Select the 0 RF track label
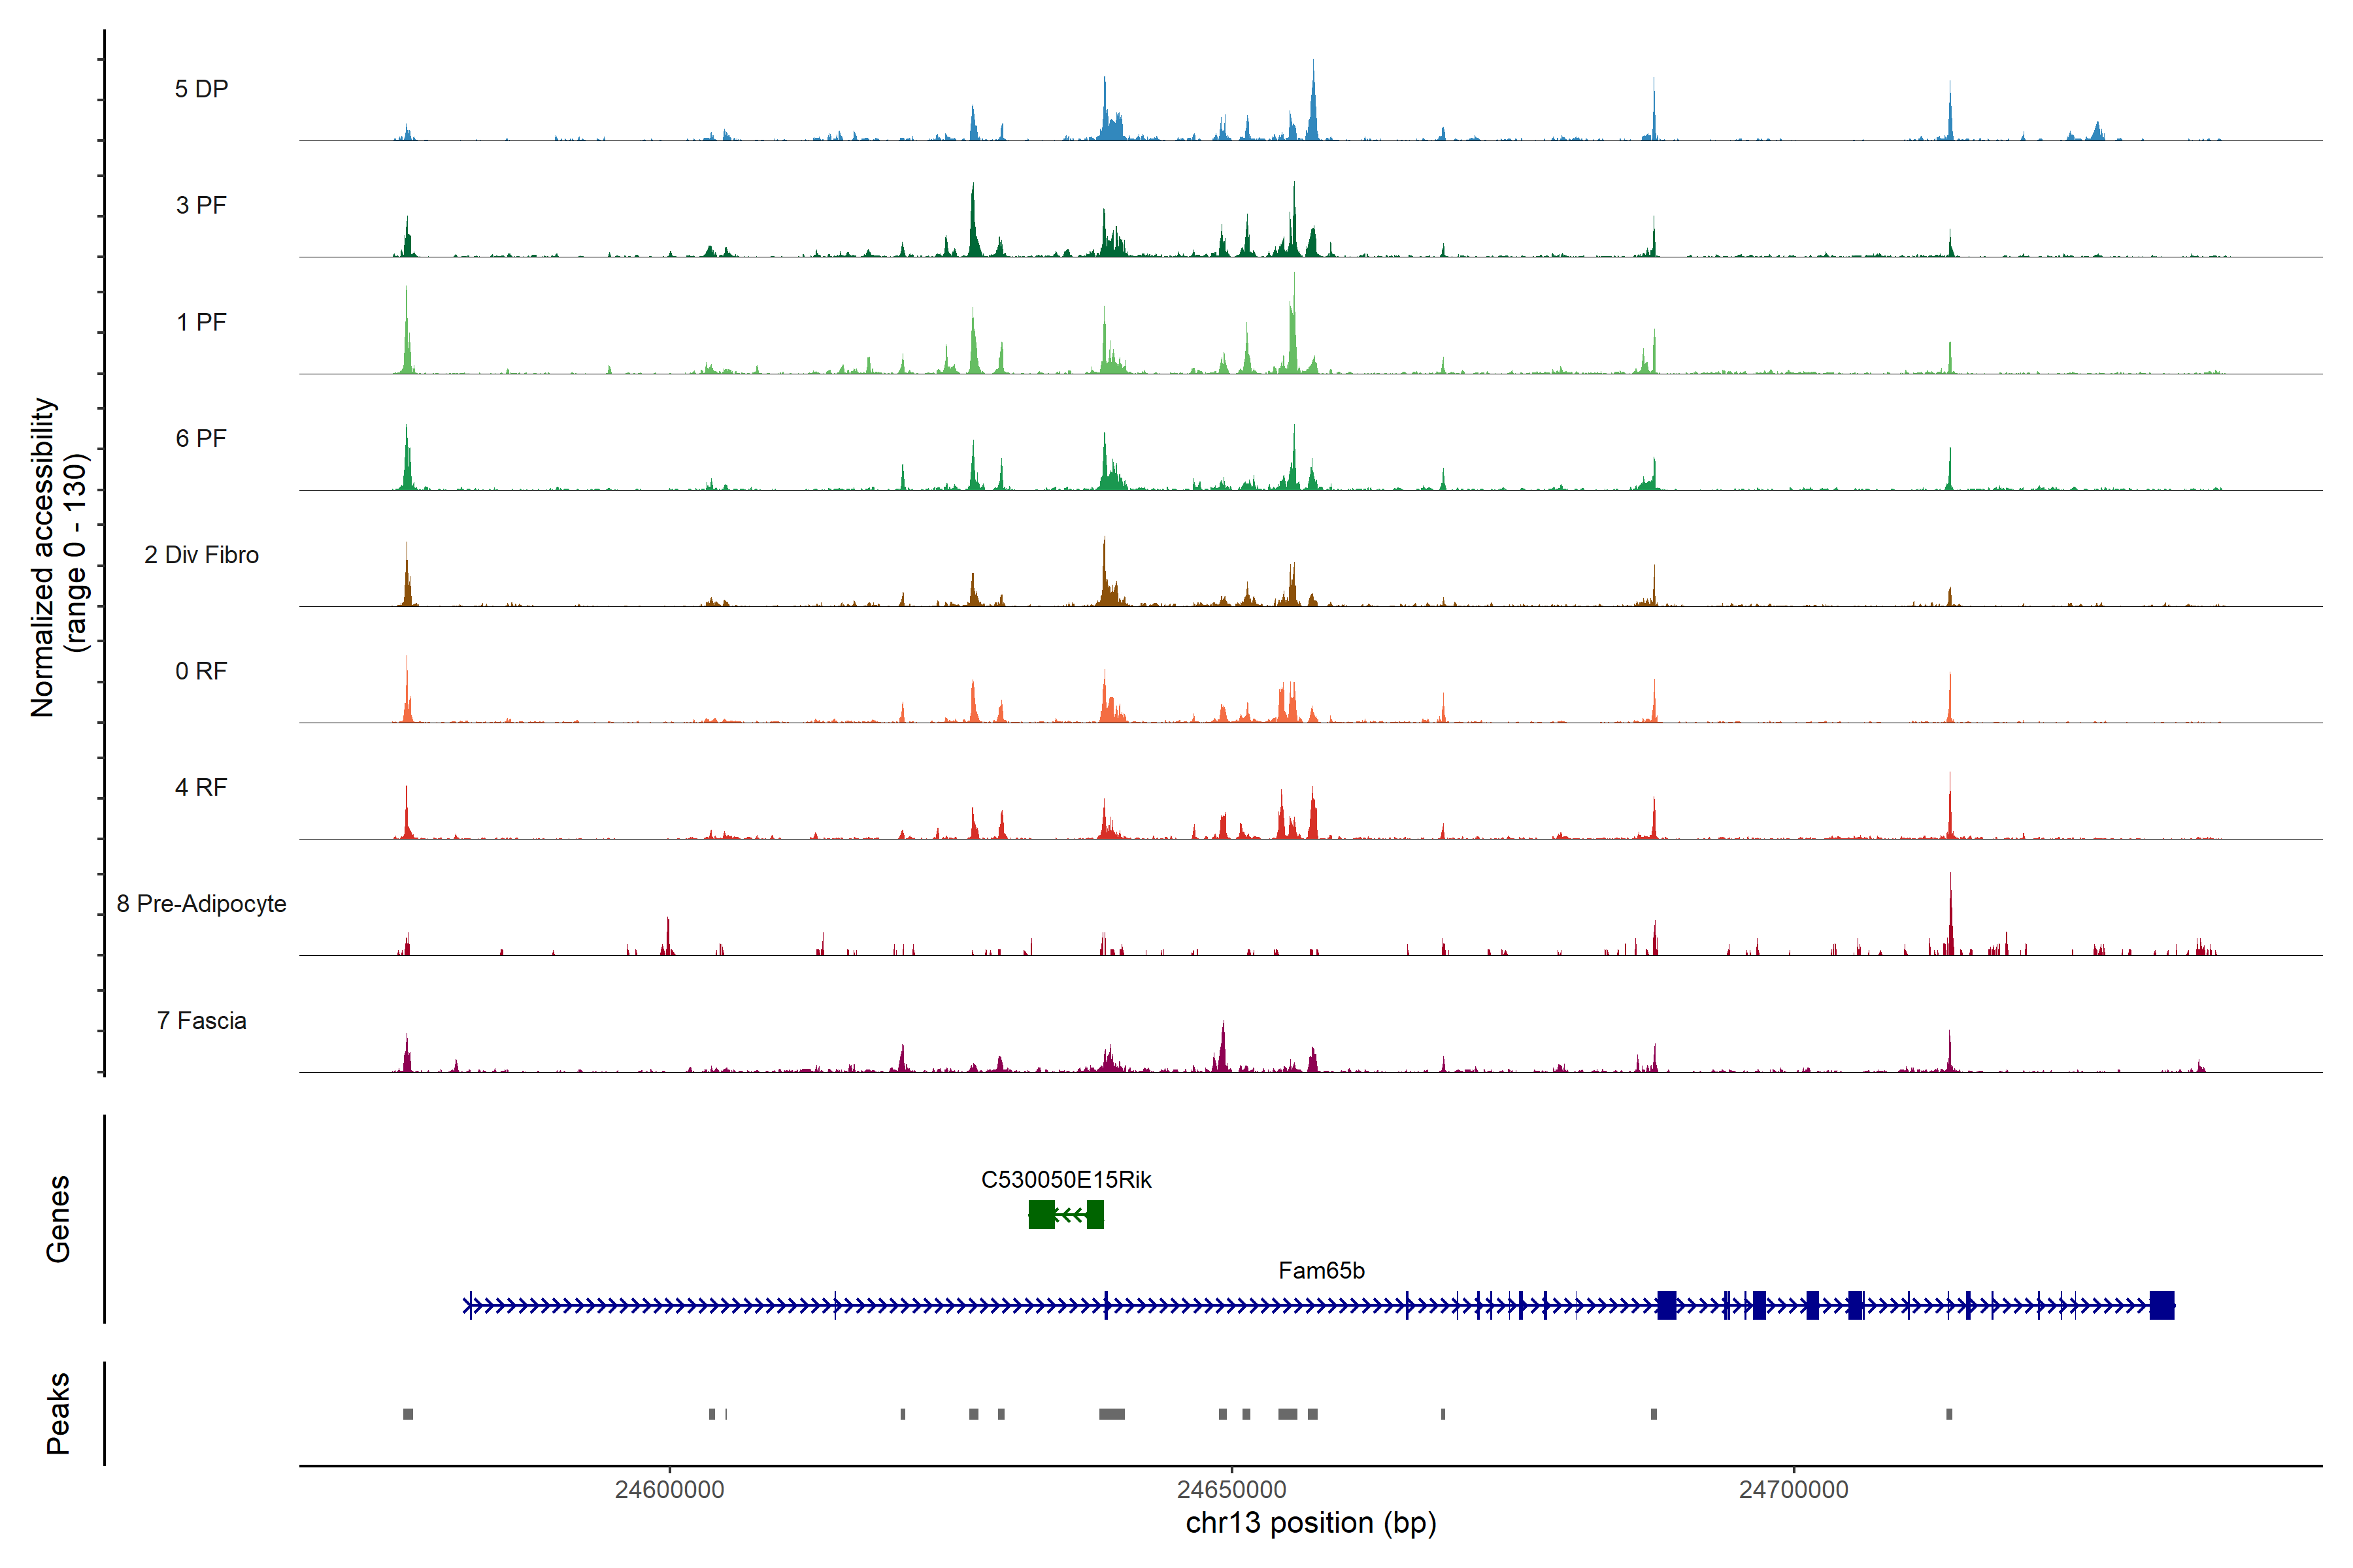The height and width of the screenshot is (1568, 2353). (x=201, y=671)
